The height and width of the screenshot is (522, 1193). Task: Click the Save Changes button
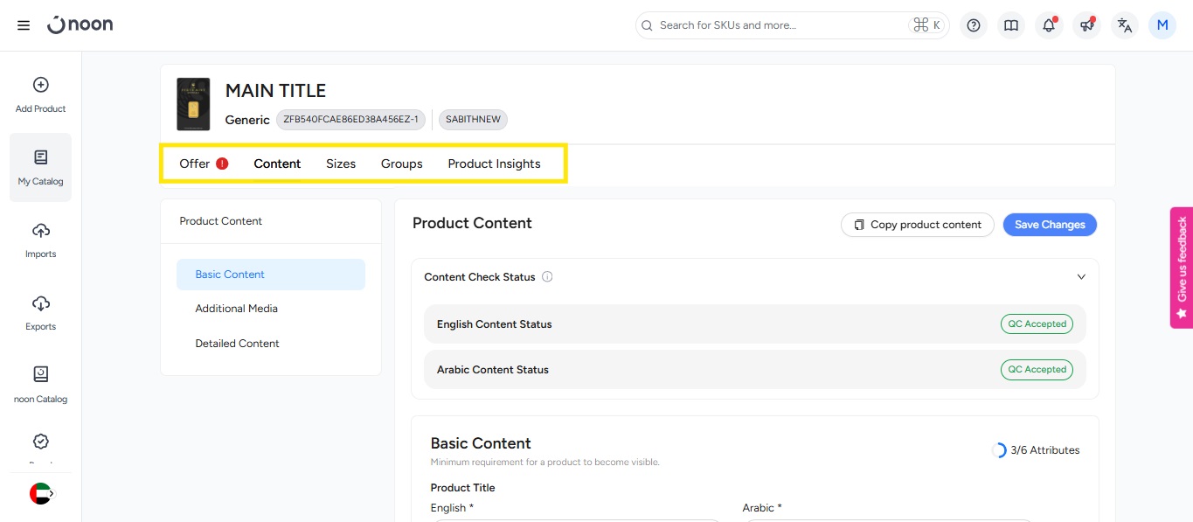pyautogui.click(x=1049, y=225)
